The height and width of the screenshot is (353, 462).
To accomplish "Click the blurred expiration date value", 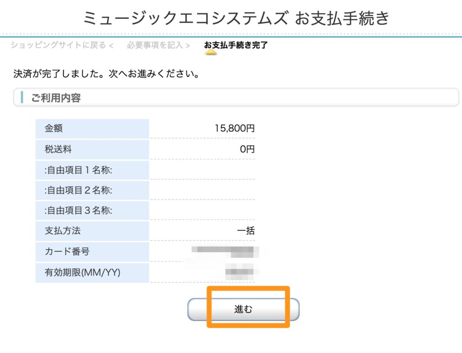I will pos(241,272).
